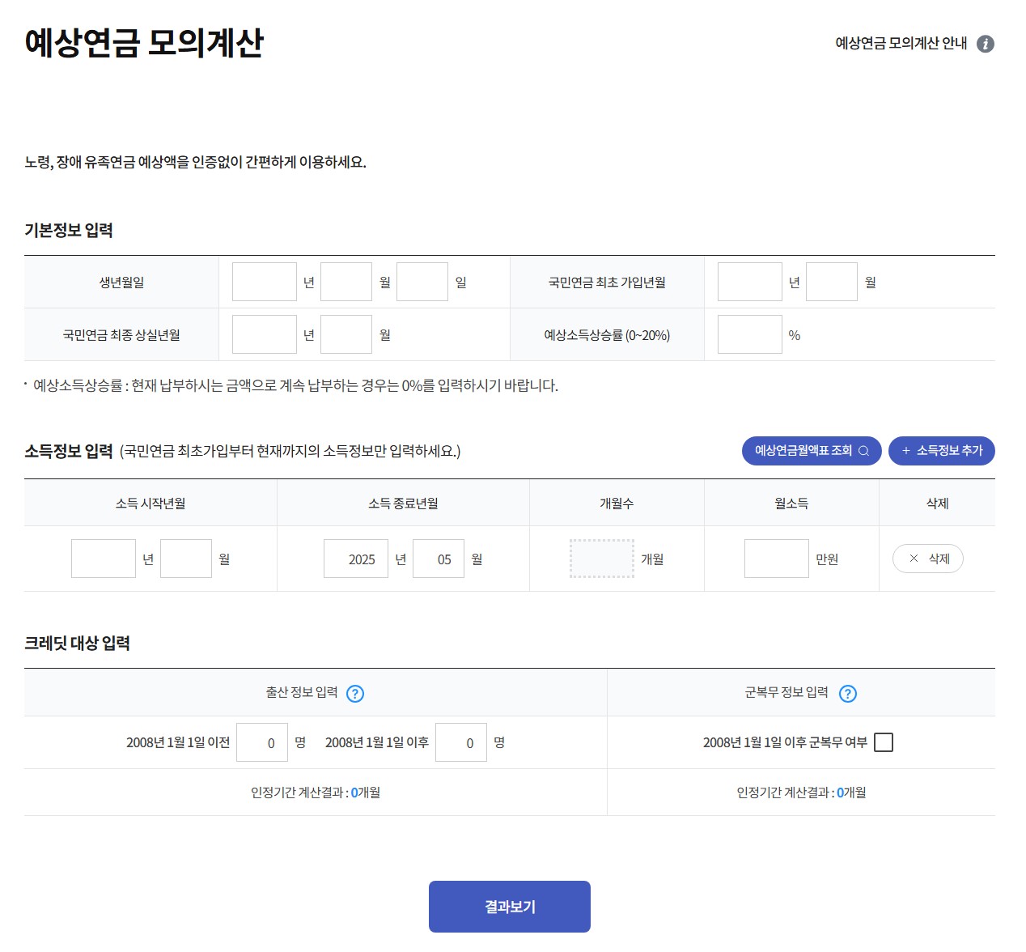1026x952 pixels.
Task: Click the plus icon on 소득정보 추가 button
Action: coord(904,451)
